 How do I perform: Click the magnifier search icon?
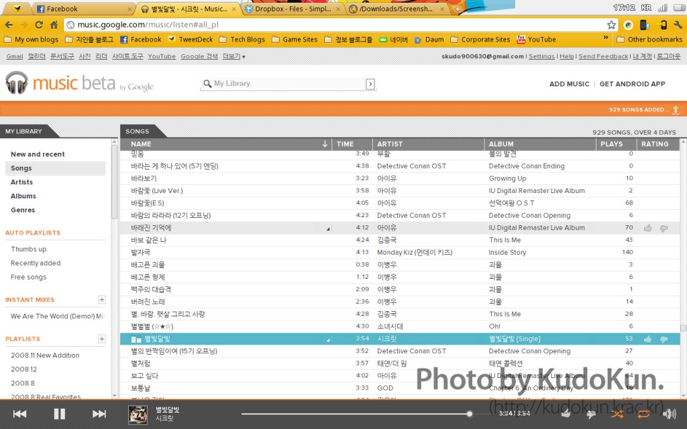tap(207, 83)
